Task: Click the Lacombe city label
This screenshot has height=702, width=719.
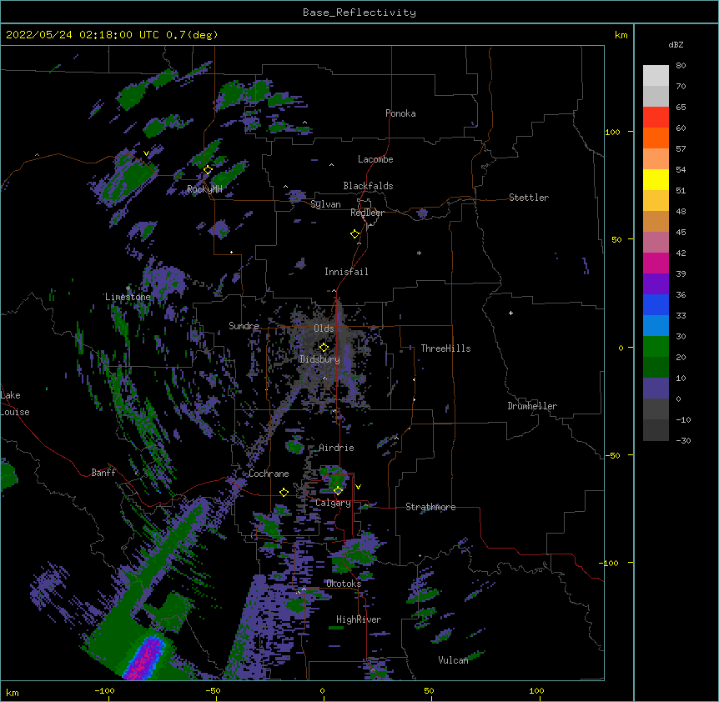Action: (x=375, y=159)
